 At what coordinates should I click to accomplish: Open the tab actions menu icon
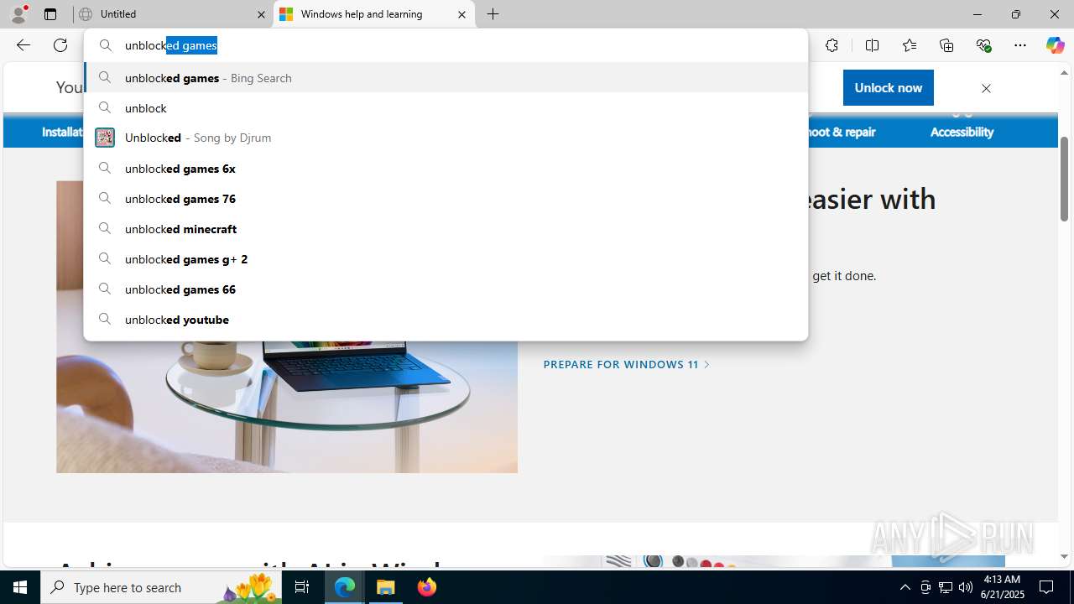50,14
